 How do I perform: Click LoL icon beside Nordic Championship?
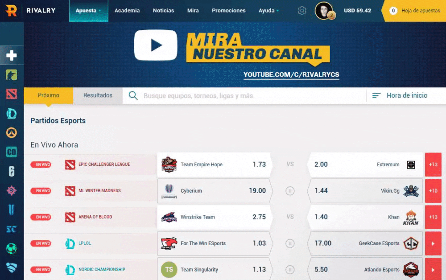click(70, 270)
